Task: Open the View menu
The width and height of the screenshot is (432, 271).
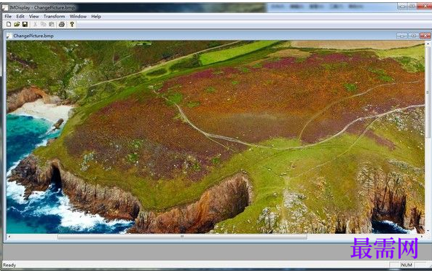Action: tap(34, 17)
